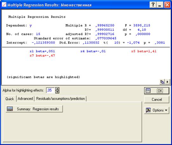Screen dimensions: 172x145
Task: Click the alpha for highlighting effects field
Action: click(x=51, y=90)
